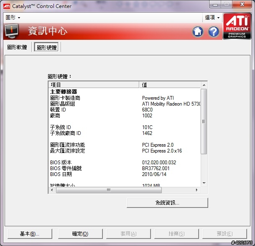Click the value PCI Express 2.0
255x246 pixels.
coord(158,145)
